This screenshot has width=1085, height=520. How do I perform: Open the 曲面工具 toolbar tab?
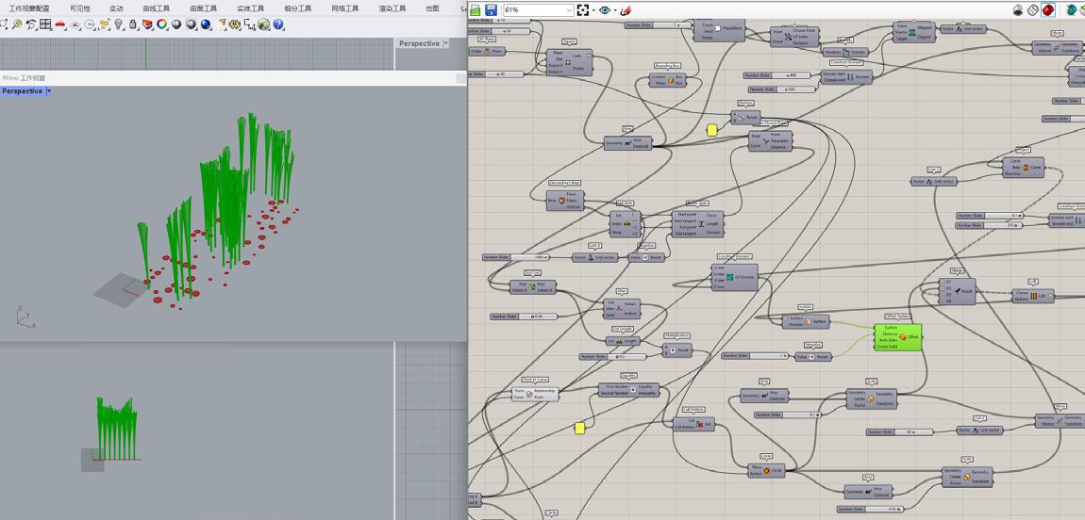pos(203,8)
